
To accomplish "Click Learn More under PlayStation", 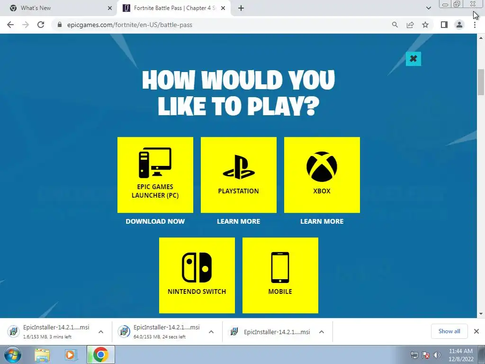I will click(x=239, y=221).
